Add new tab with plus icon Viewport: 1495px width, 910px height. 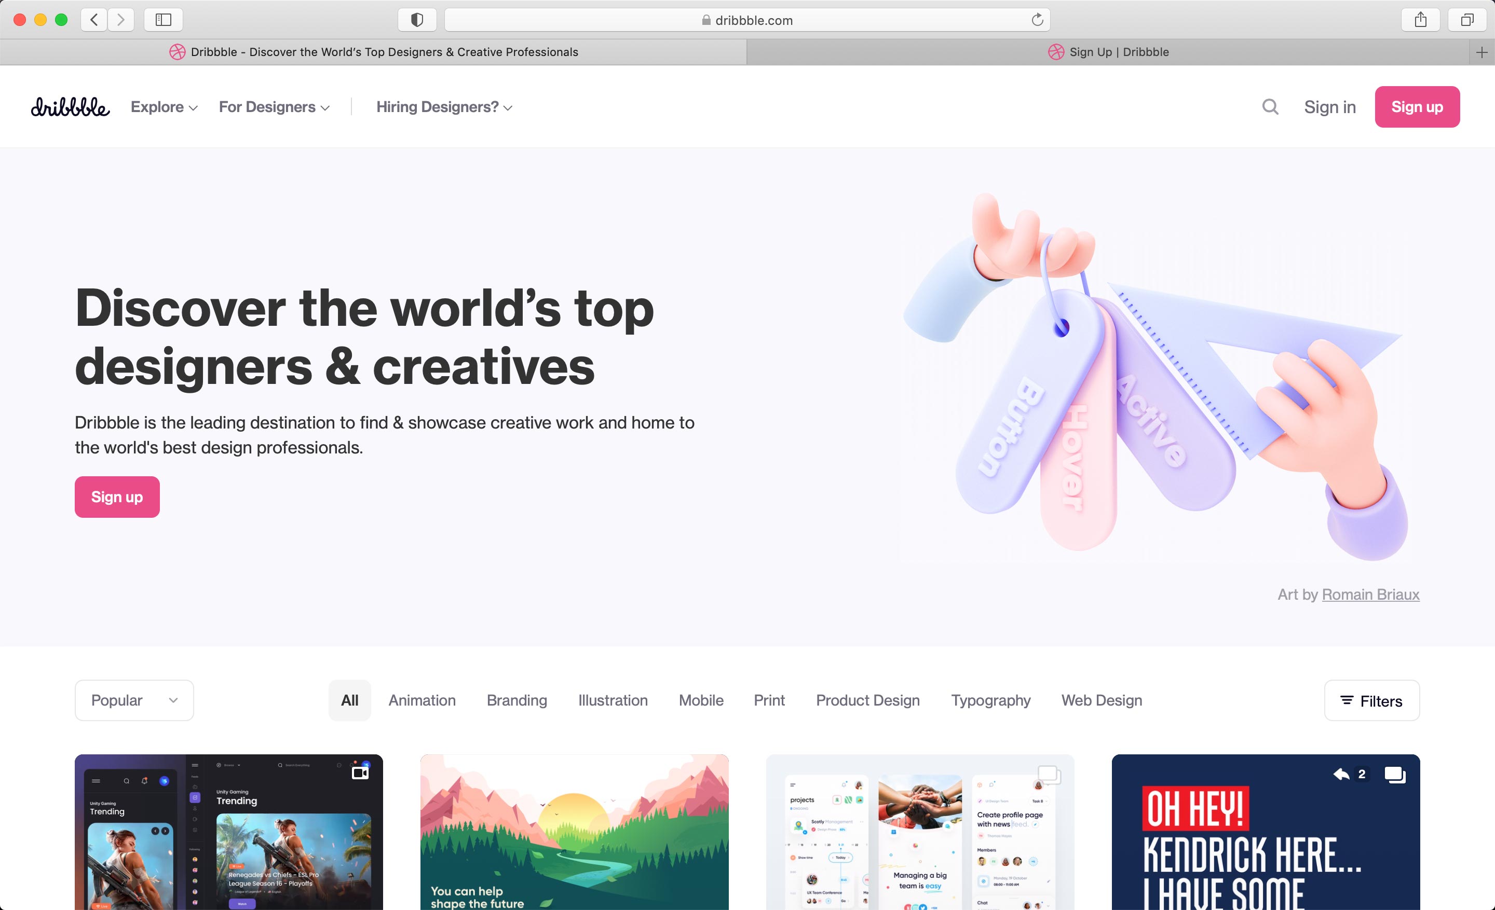tap(1481, 52)
